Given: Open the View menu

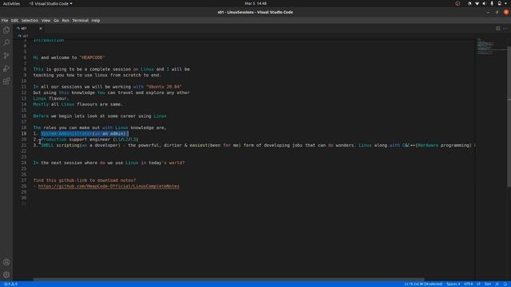Looking at the screenshot, I should pos(46,21).
